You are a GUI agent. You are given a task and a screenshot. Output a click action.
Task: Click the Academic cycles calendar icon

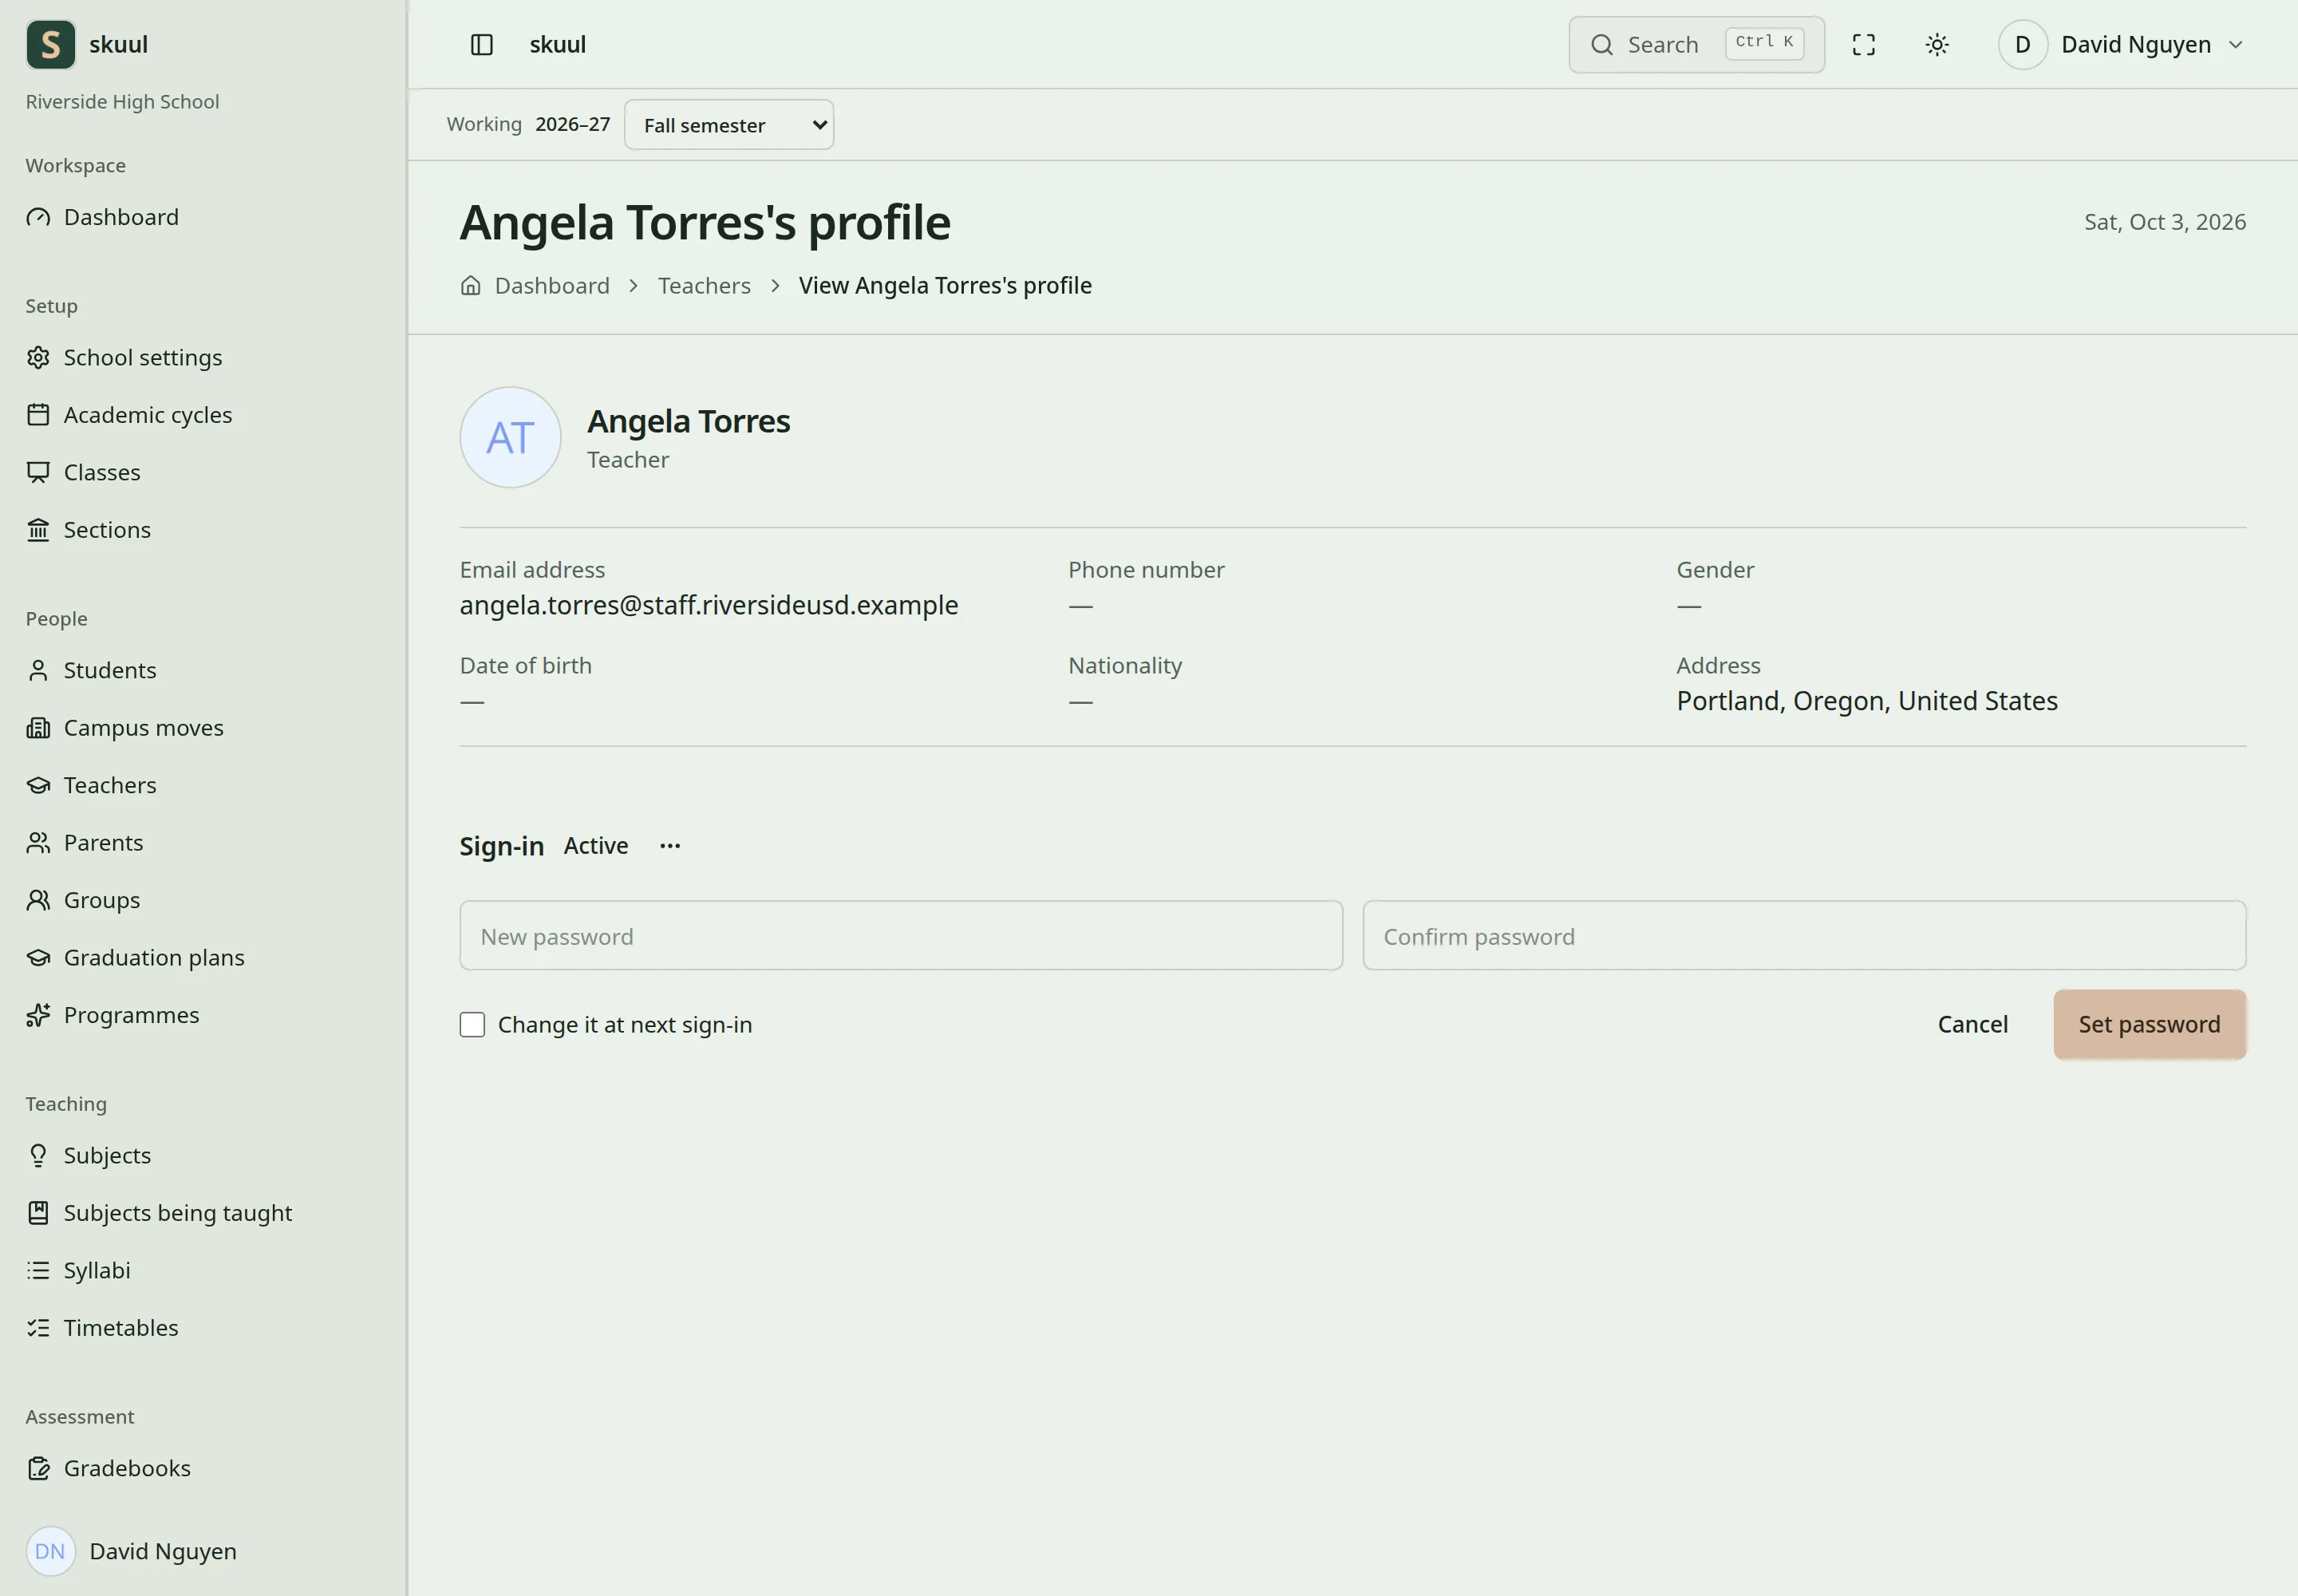point(38,415)
